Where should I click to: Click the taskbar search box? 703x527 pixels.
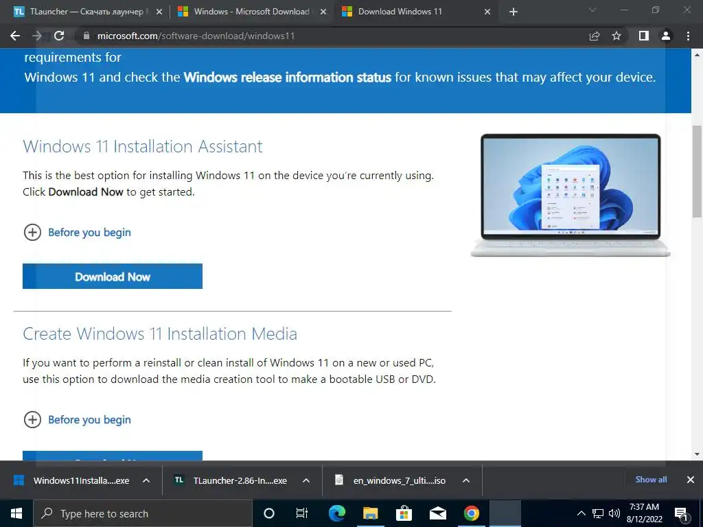[143, 513]
